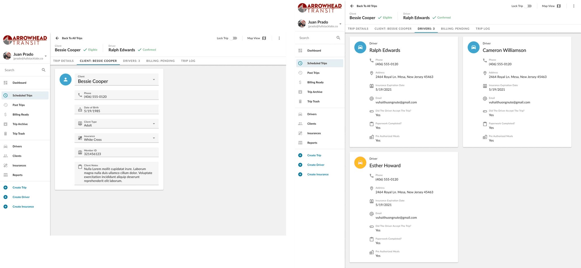581x268 pixels.
Task: Open the Insurance White Cross dropdown
Action: (x=117, y=138)
